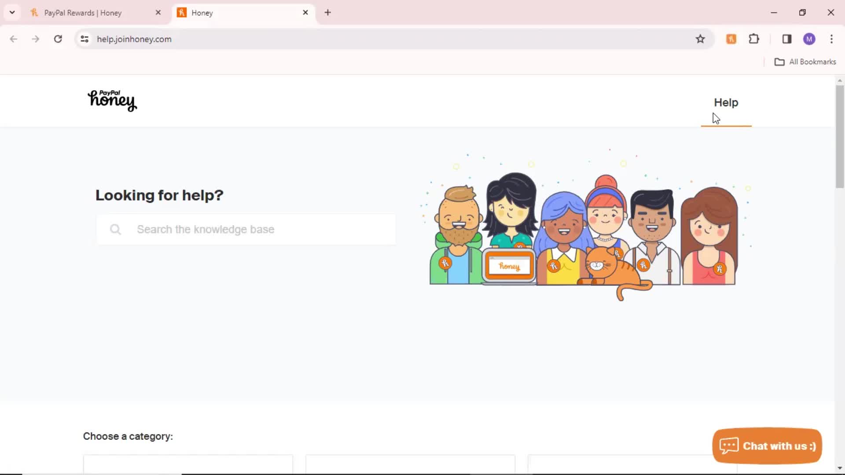Open the Extensions puzzle icon
This screenshot has width=845, height=475.
pos(754,39)
